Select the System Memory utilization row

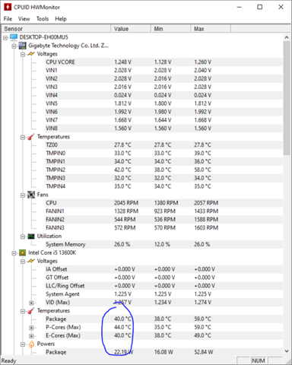coord(163,244)
